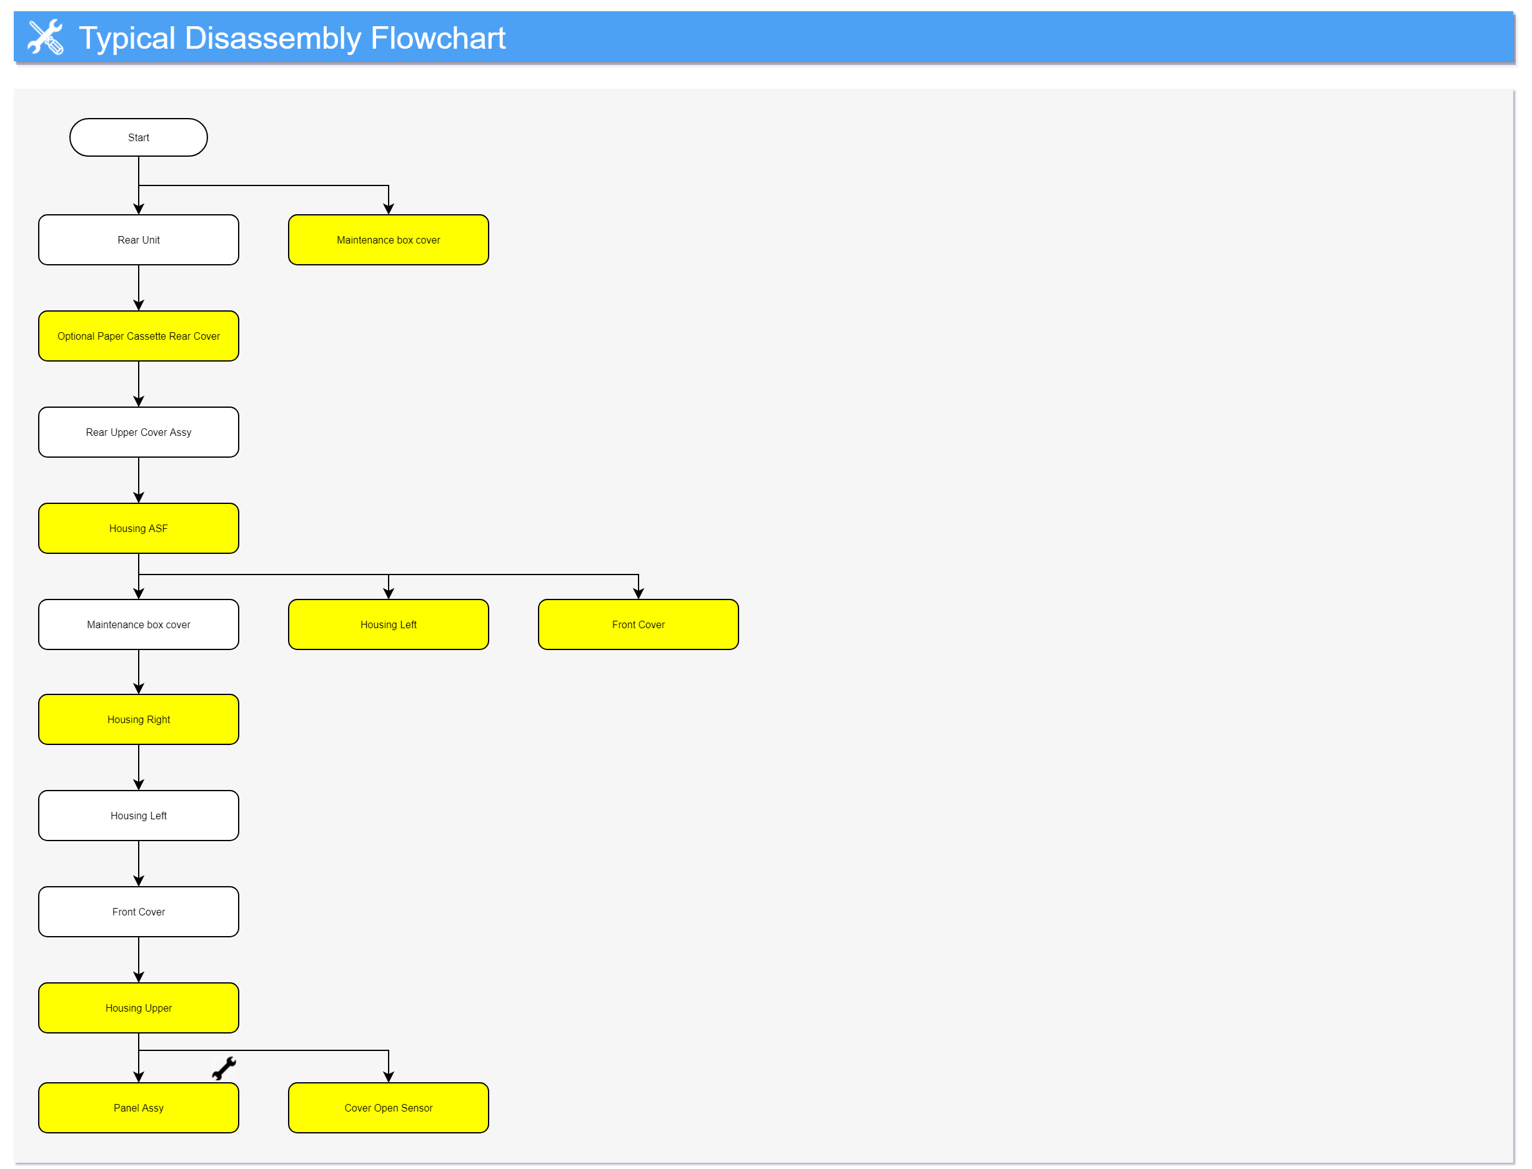Click the yellow Maintenance box cover node

pyautogui.click(x=389, y=240)
